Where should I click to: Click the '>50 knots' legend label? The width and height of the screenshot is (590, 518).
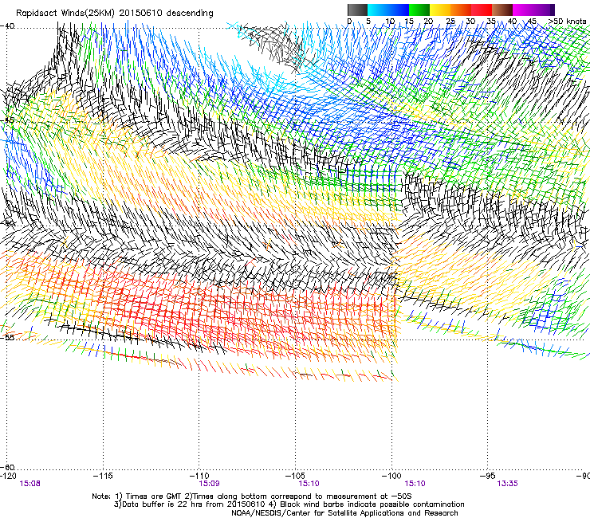tap(568, 22)
